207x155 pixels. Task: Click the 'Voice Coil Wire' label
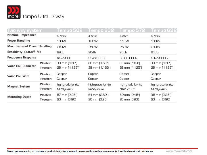(18, 76)
